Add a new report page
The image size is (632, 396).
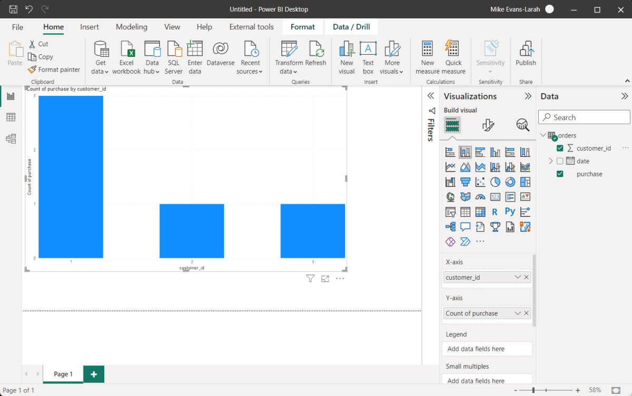[94, 374]
